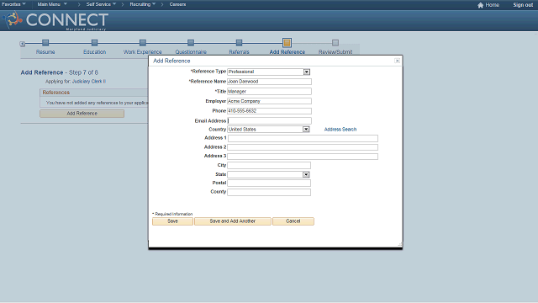Open the Address Search link

pyautogui.click(x=340, y=129)
